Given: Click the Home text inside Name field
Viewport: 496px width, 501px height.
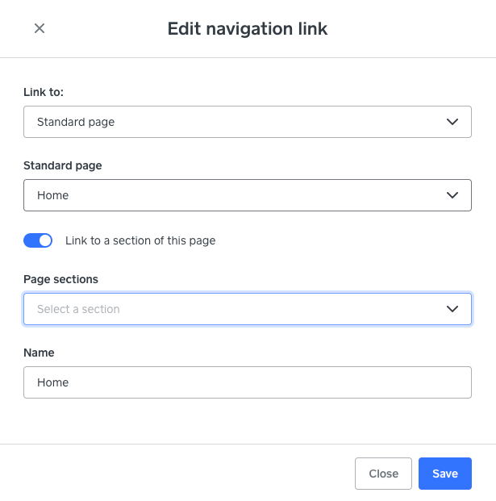Looking at the screenshot, I should (53, 382).
